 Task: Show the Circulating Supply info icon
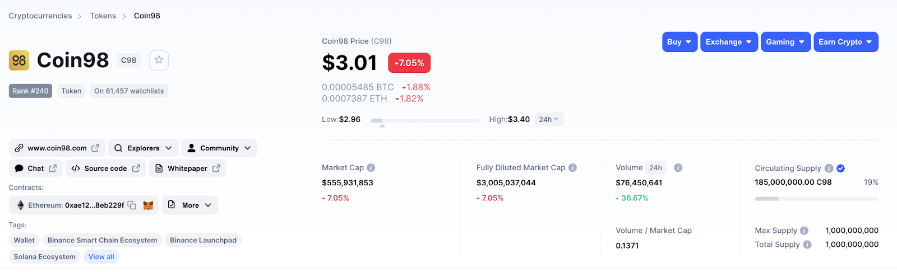(829, 168)
